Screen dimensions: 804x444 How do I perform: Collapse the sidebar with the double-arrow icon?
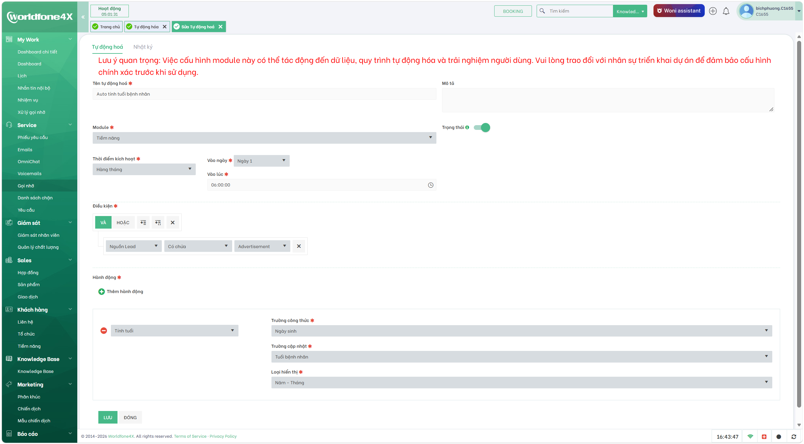click(x=83, y=17)
